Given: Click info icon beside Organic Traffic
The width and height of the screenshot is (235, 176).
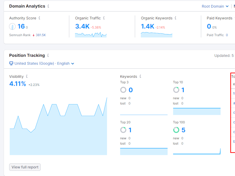Looking at the screenshot, I should [104, 18].
